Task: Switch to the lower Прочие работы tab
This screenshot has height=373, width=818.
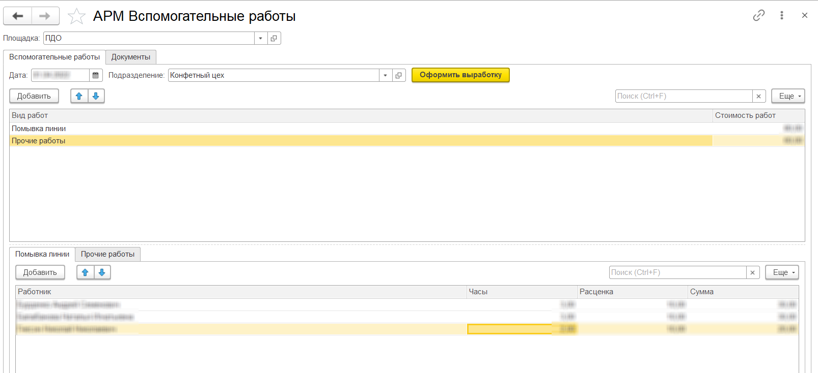Action: pos(107,254)
